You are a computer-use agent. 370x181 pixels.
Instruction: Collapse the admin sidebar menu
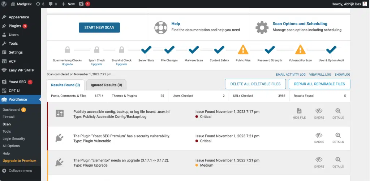click(x=17, y=171)
